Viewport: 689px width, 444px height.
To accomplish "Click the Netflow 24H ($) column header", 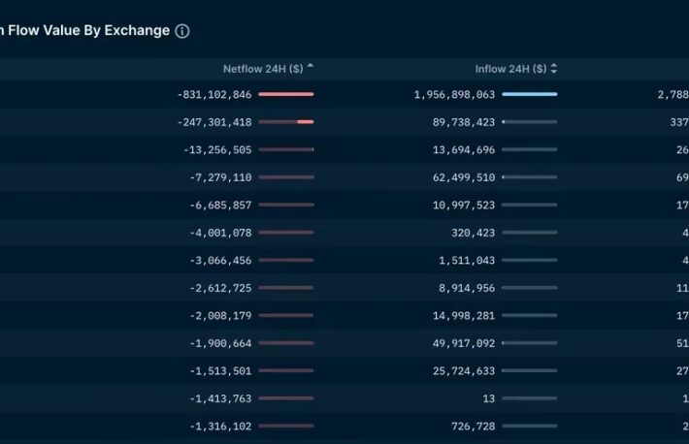I will pos(263,69).
